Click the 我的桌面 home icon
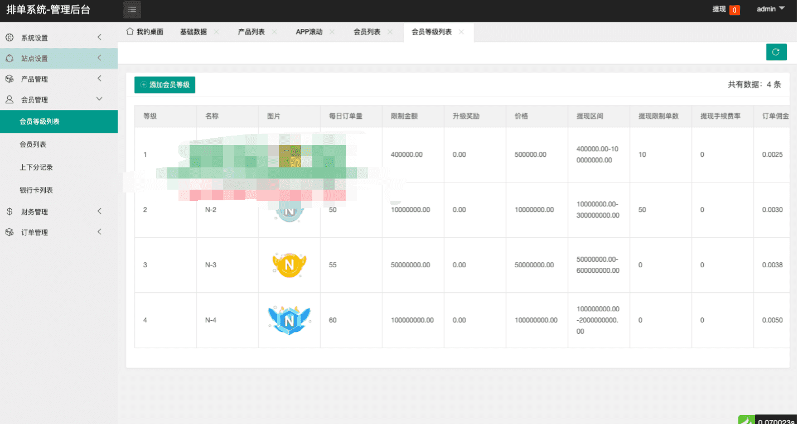The image size is (798, 424). 130,32
